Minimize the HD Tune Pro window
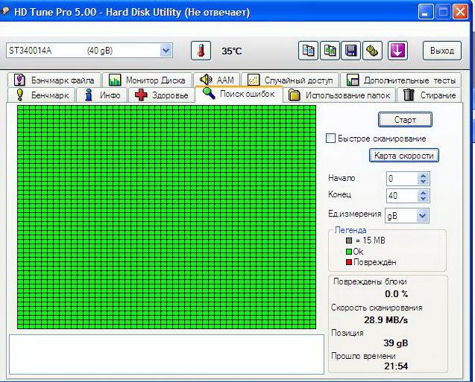 [426, 12]
